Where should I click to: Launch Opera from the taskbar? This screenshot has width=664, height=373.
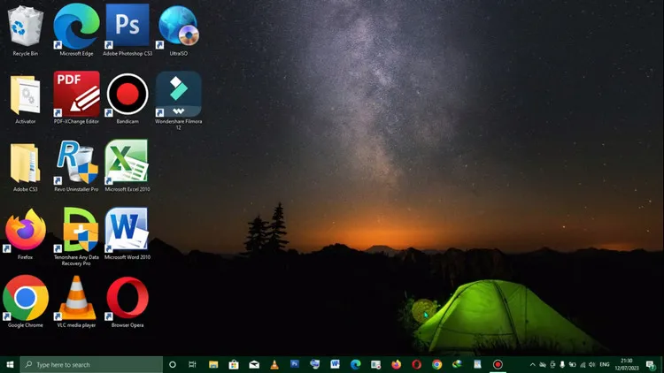click(x=416, y=364)
